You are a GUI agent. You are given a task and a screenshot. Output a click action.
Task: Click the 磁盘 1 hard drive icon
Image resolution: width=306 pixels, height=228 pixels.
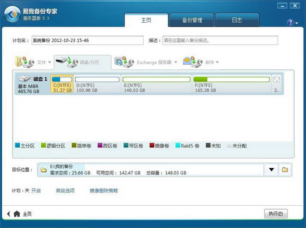tap(24, 79)
